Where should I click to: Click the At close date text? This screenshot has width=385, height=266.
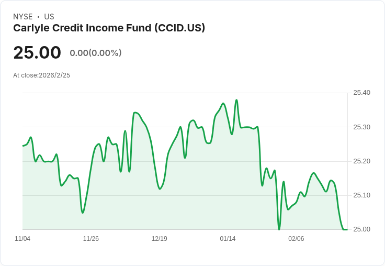point(41,75)
